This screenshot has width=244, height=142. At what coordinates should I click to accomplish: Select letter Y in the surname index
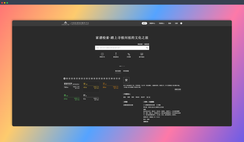(117, 79)
